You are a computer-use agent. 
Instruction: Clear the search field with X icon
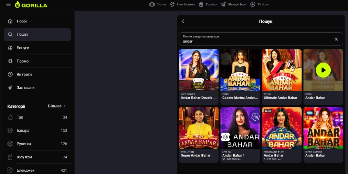(x=336, y=39)
